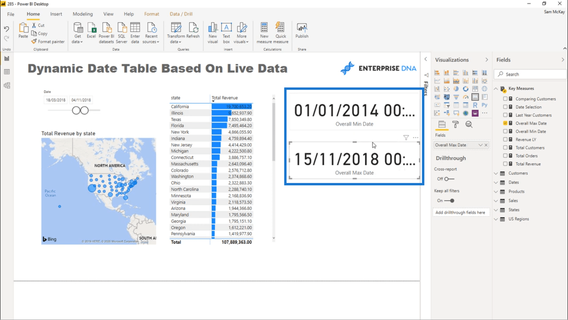568x320 pixels.
Task: Open the Modeling ribbon tab
Action: [83, 14]
